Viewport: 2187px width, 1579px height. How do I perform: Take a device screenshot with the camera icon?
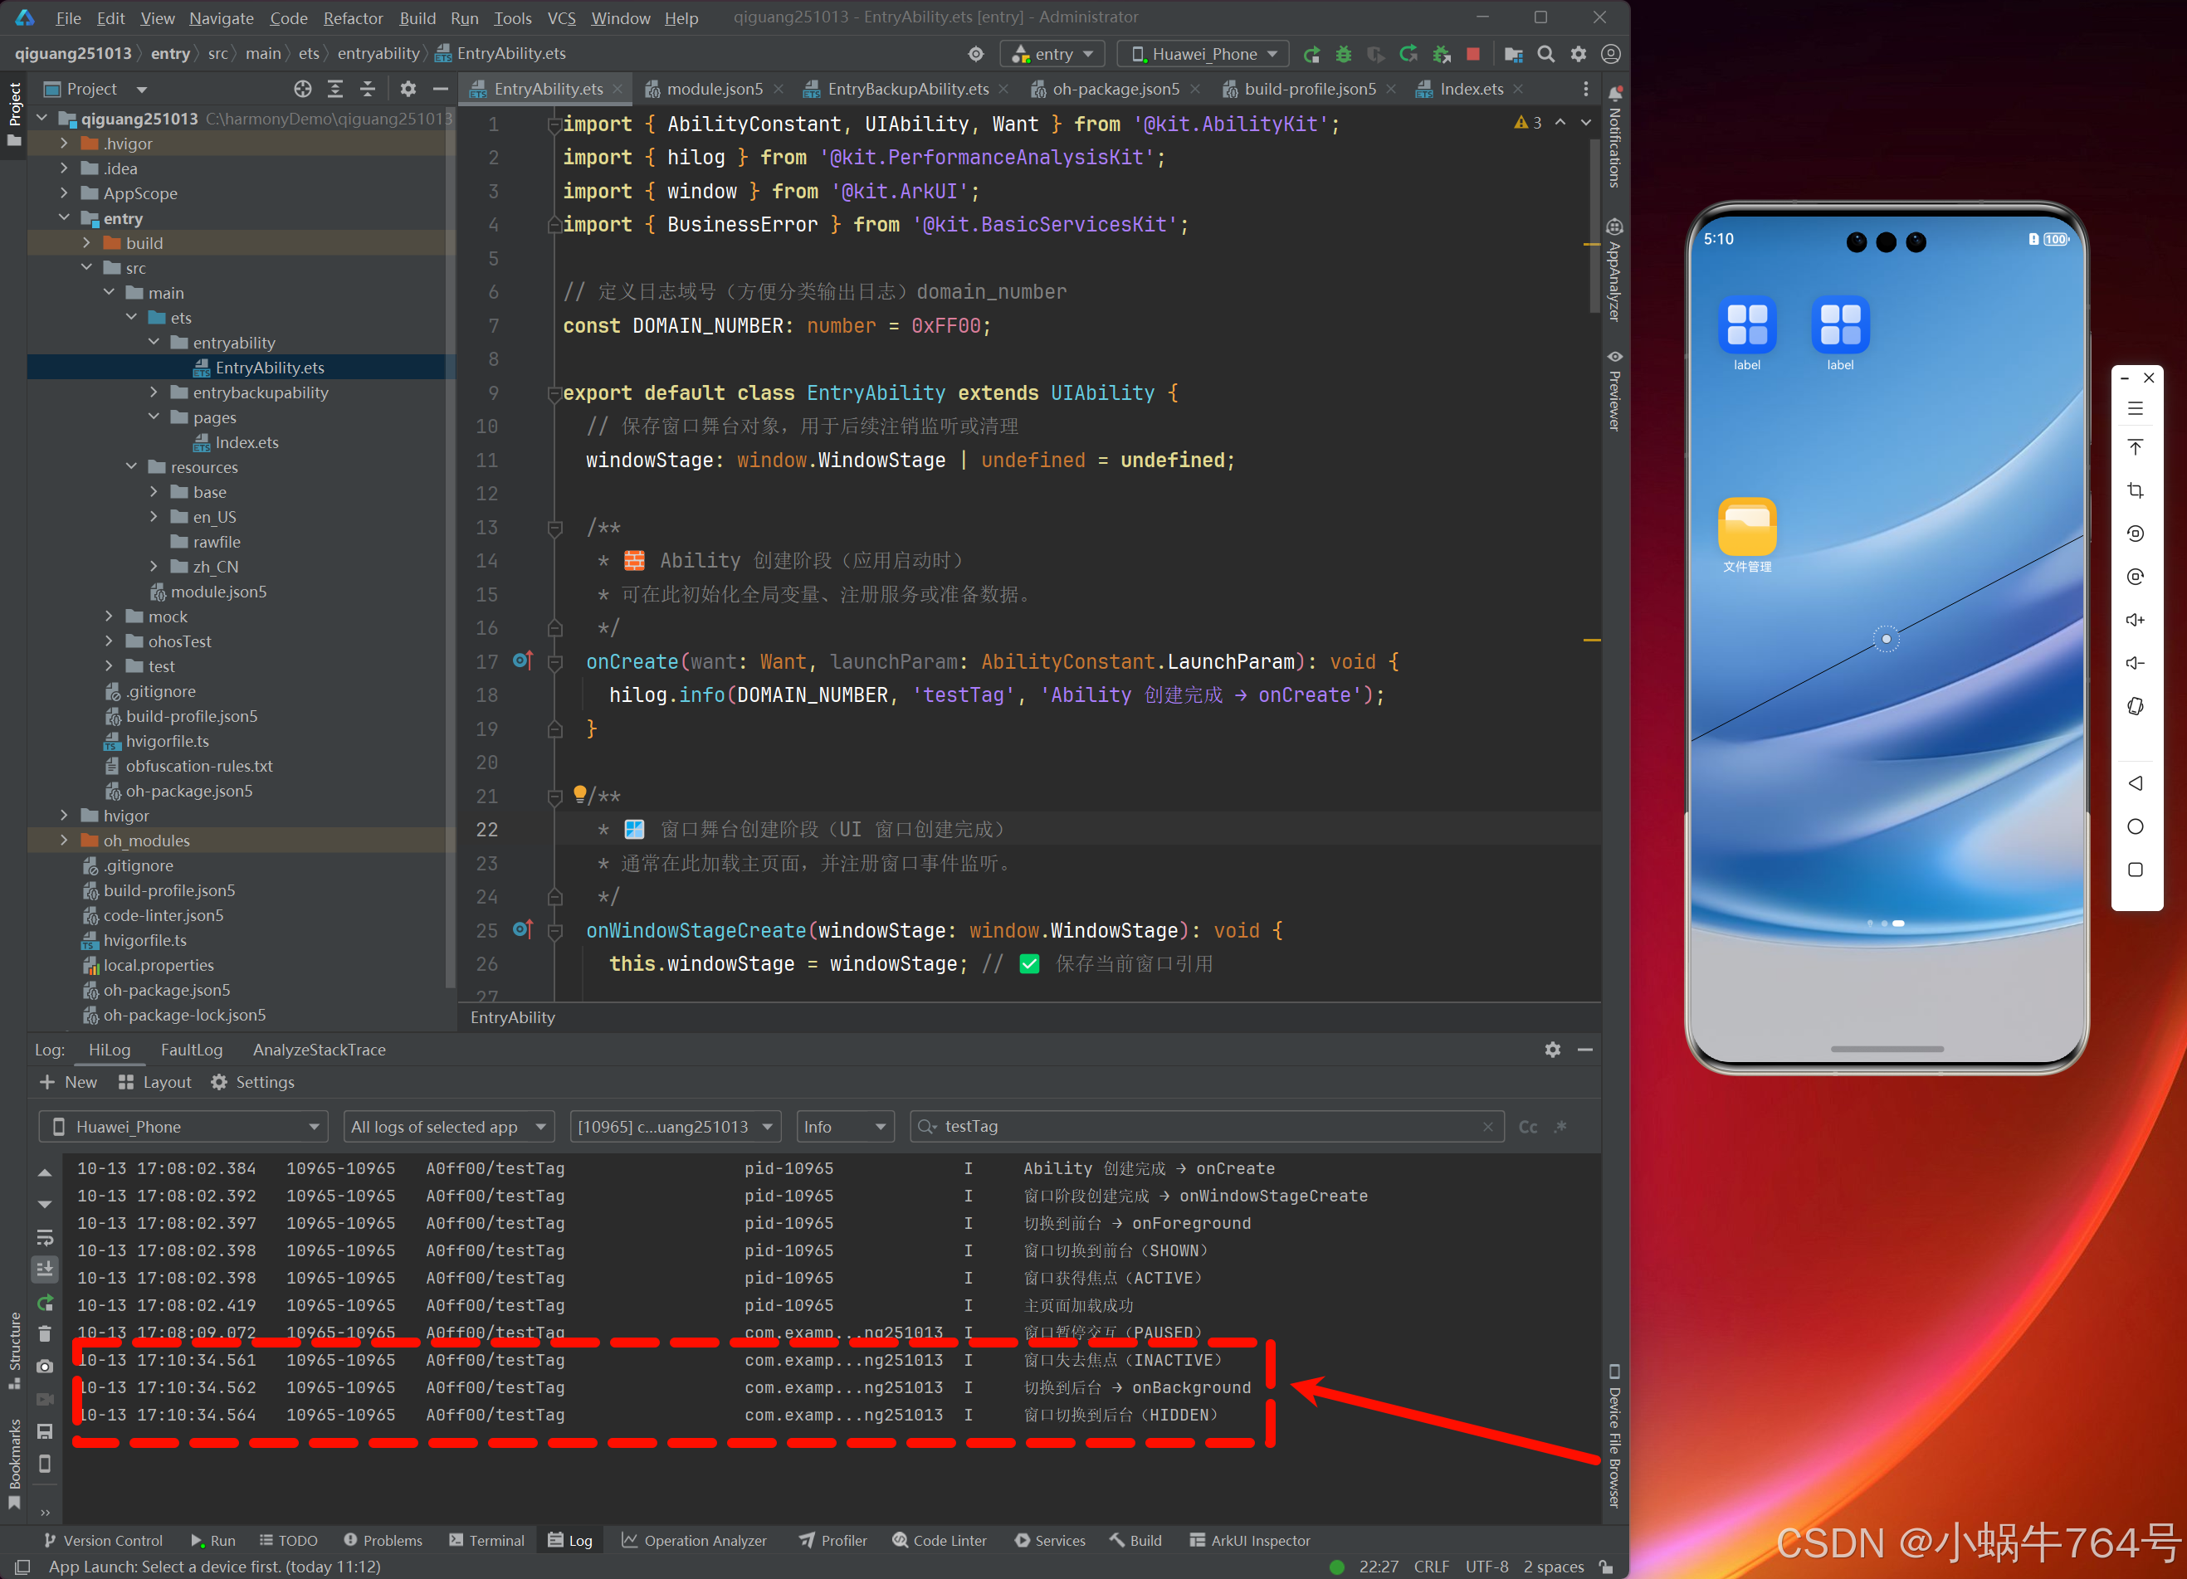[44, 1367]
